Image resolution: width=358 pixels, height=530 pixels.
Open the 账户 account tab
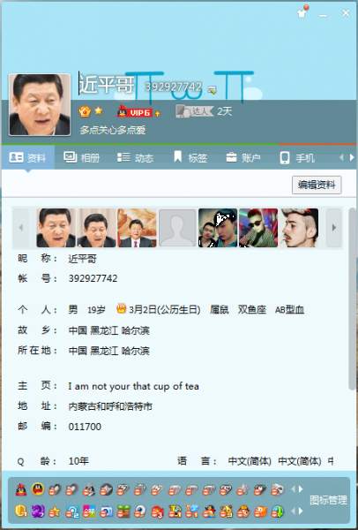(x=243, y=157)
